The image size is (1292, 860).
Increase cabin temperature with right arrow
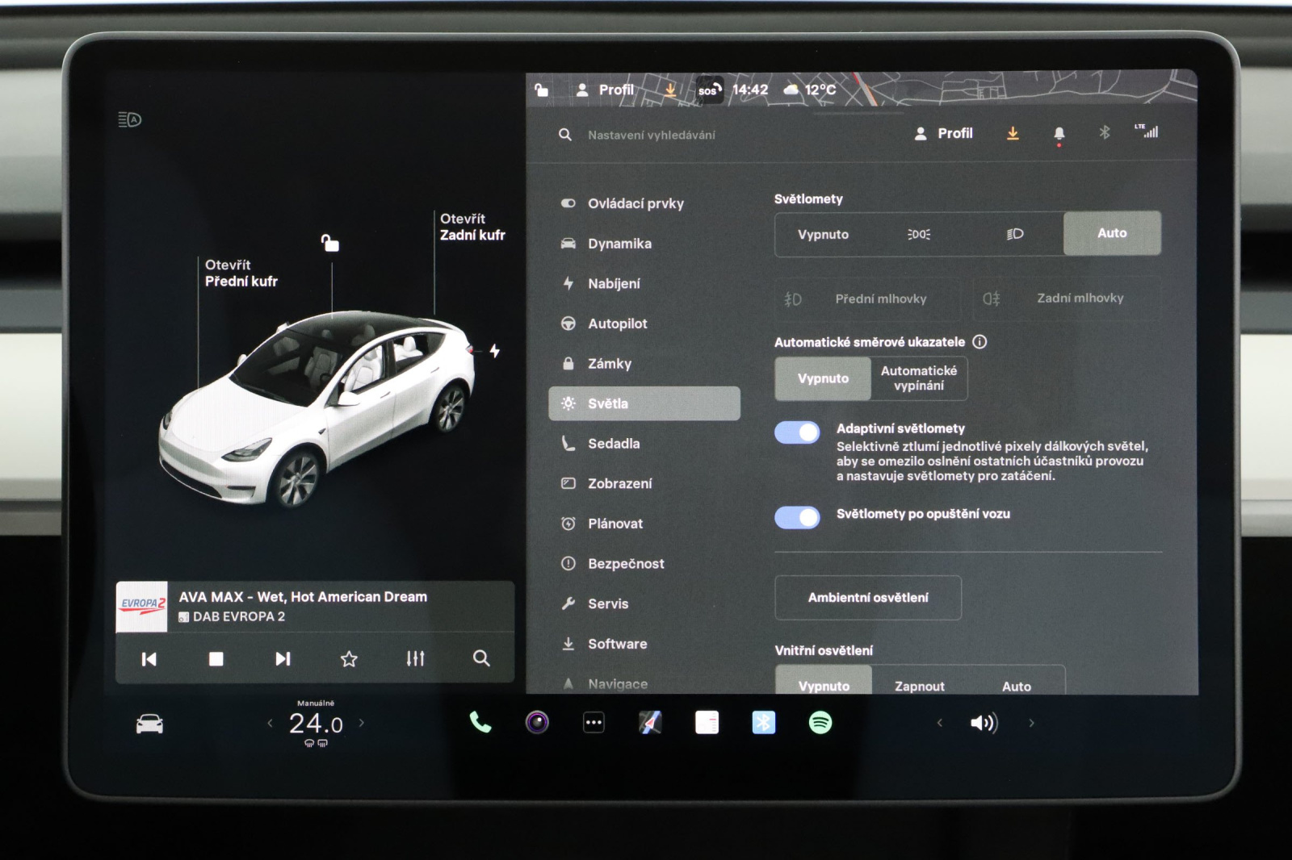362,723
